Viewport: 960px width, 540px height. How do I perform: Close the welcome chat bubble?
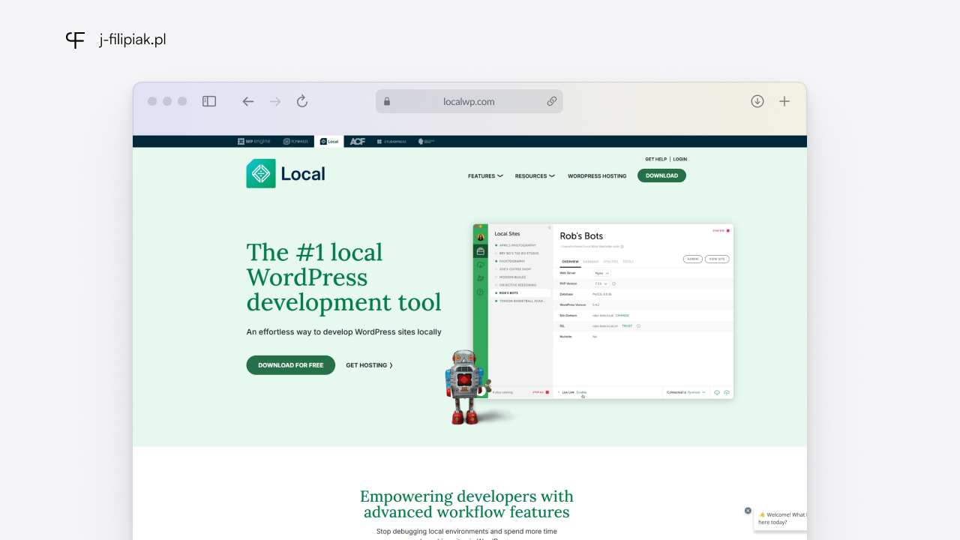(x=748, y=511)
